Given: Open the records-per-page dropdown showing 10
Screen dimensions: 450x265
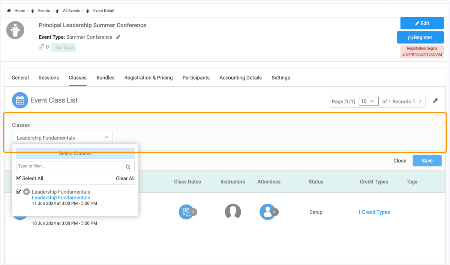Looking at the screenshot, I should [368, 101].
